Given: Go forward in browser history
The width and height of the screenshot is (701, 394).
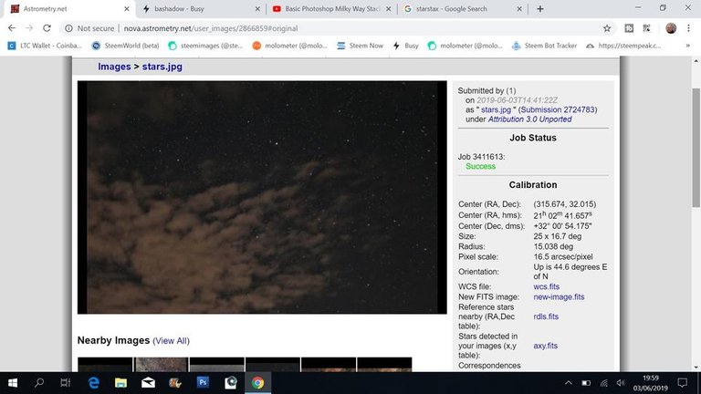Looking at the screenshot, I should tap(29, 28).
